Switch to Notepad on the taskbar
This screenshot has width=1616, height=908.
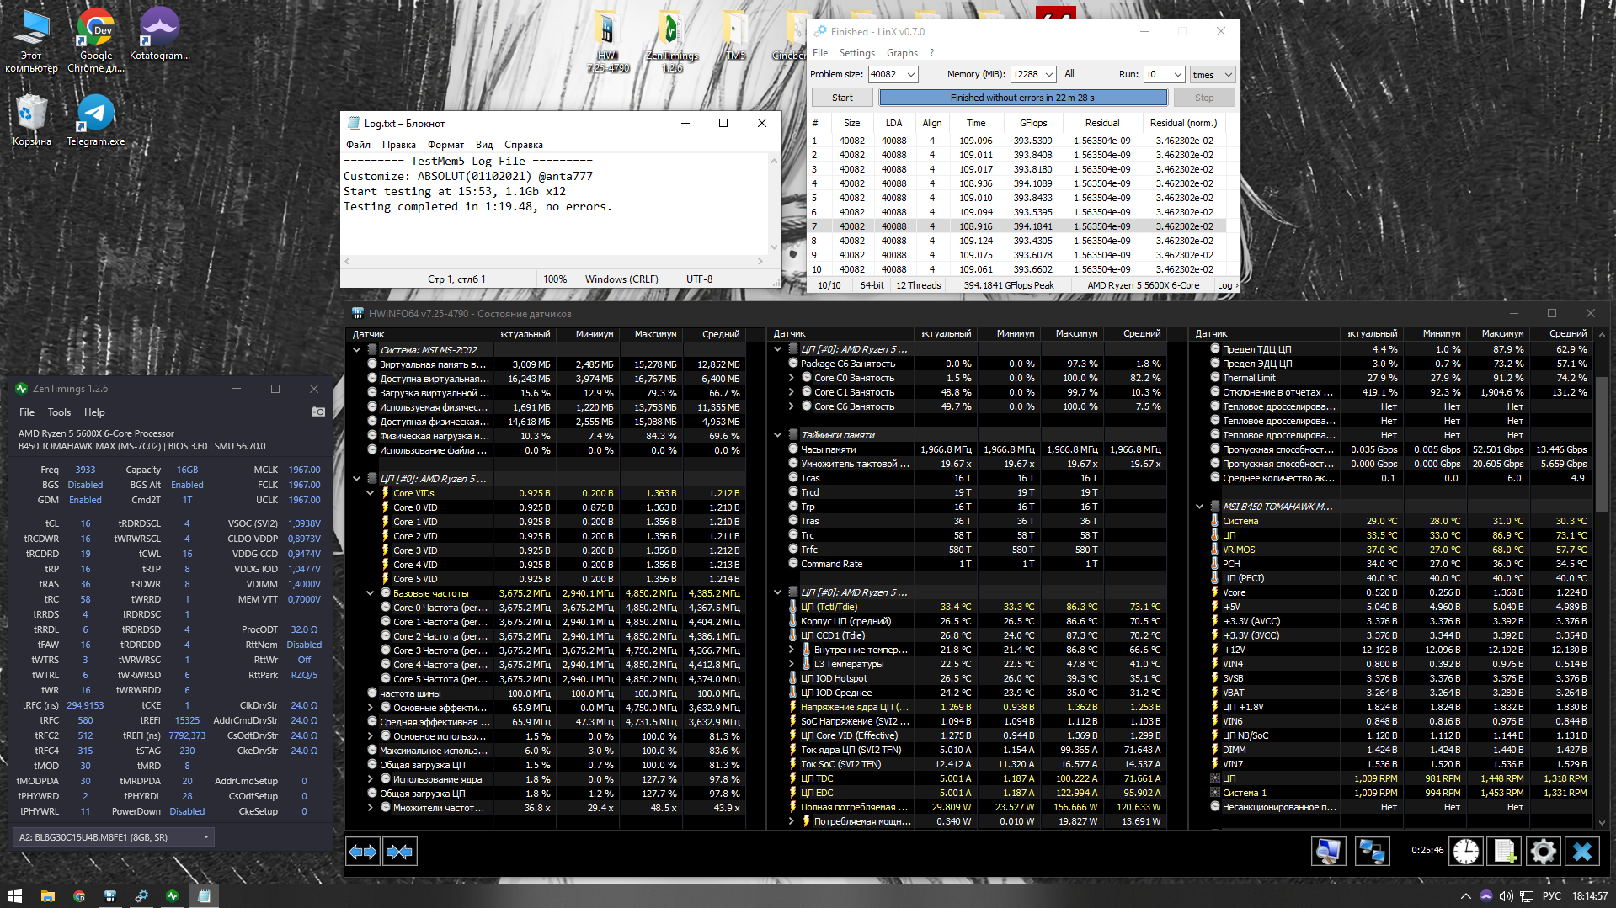point(204,896)
